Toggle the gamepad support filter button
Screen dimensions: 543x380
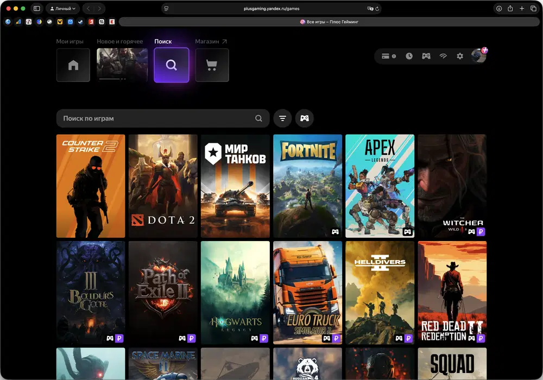click(x=305, y=118)
